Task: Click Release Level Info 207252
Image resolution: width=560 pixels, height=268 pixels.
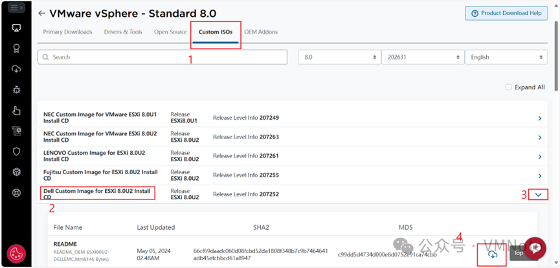Action: click(x=246, y=194)
